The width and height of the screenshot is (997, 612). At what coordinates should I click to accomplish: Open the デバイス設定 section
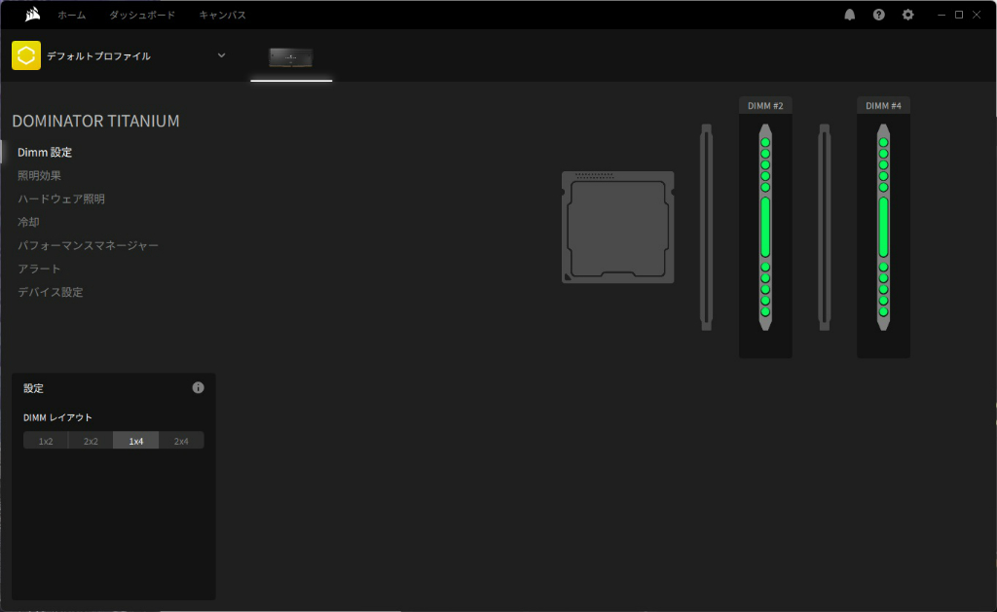(x=51, y=292)
